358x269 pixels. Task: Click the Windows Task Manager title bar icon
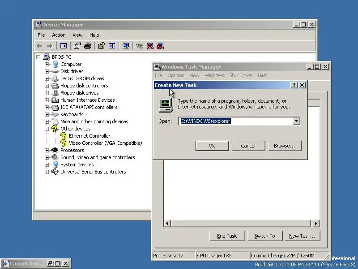pyautogui.click(x=157, y=67)
